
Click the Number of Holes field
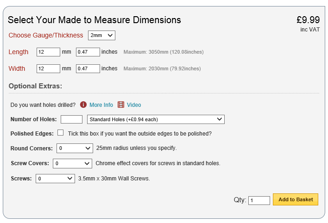tap(71, 119)
